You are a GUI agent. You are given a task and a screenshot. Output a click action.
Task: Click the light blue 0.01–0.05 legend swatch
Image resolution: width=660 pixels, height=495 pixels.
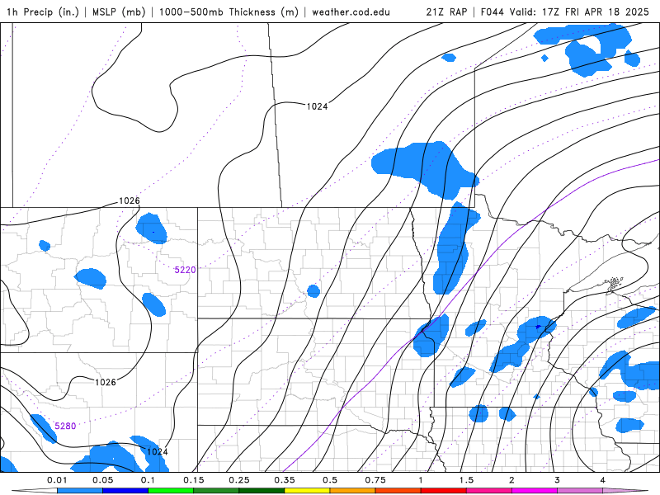[79, 491]
